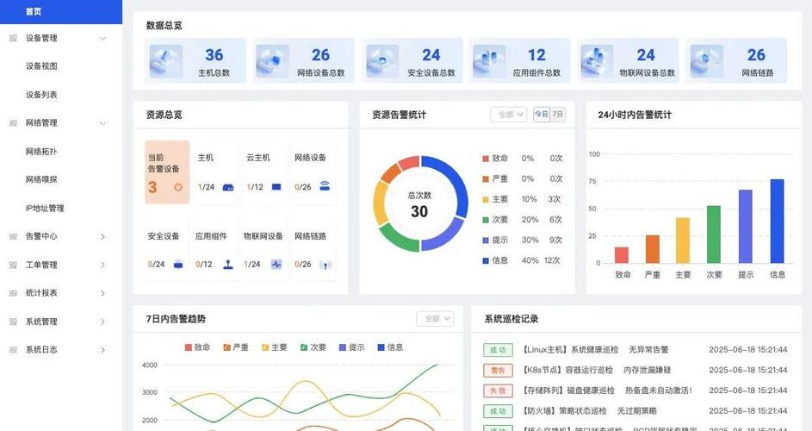
Task: Open 网络嗅探 in the sidebar
Action: (41, 179)
